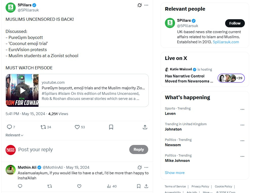Repost Mothin Ali's reply
This screenshot has width=257, height=193.
pyautogui.click(x=50, y=186)
